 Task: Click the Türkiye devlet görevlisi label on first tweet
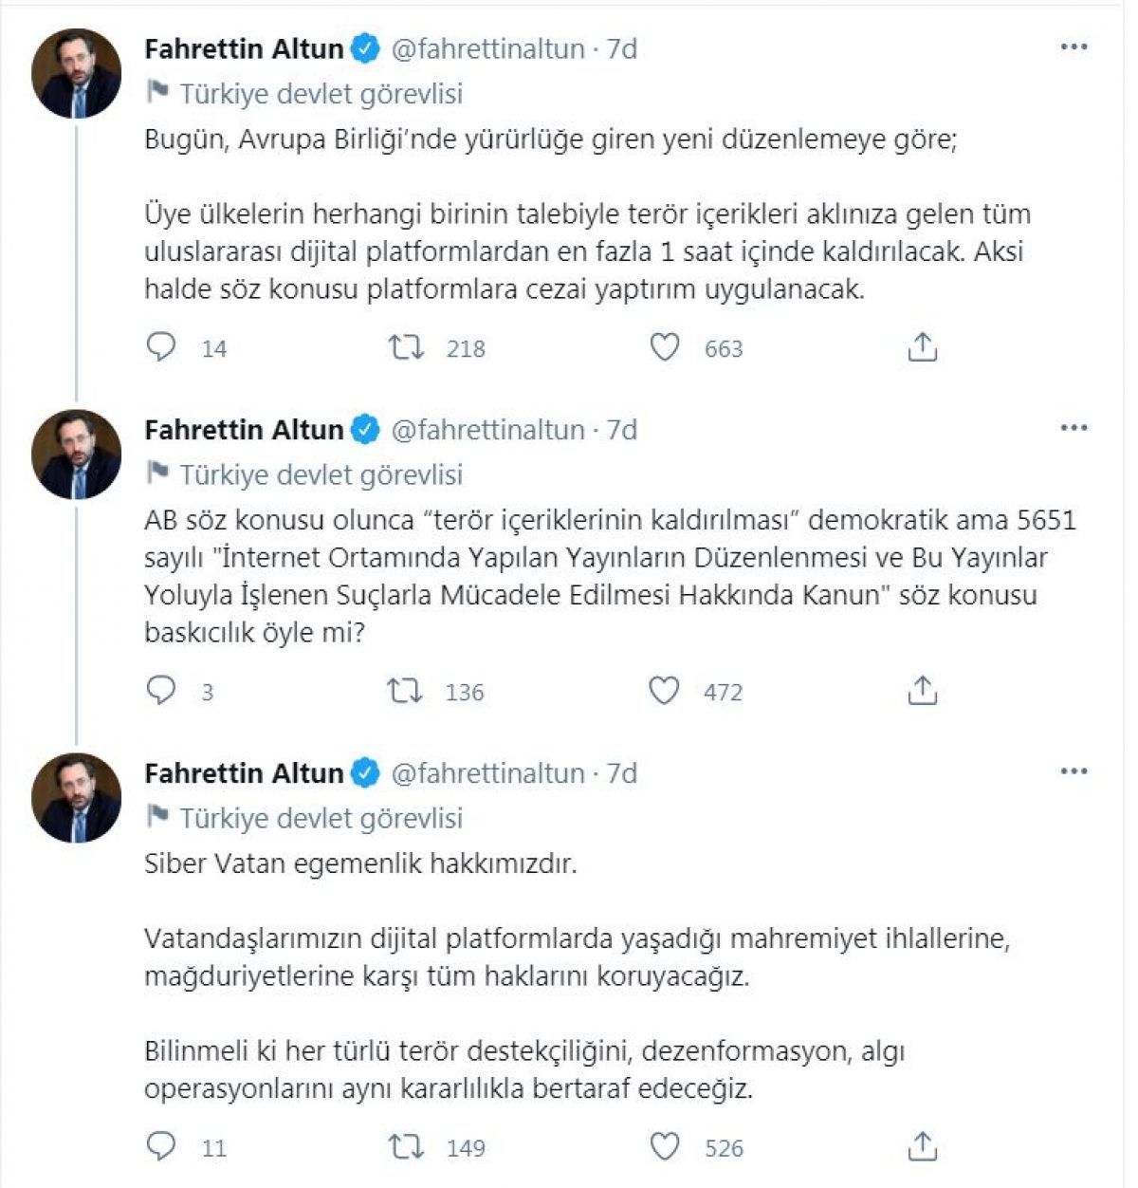pyautogui.click(x=321, y=94)
